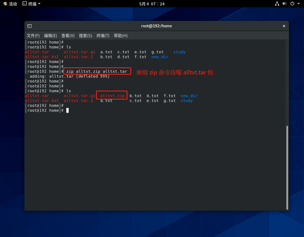The width and height of the screenshot is (304, 237).
Task: Open the Activities overview
Action: (10, 4)
